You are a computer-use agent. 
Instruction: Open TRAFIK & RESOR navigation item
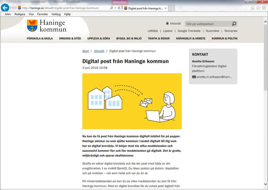[x=159, y=39]
